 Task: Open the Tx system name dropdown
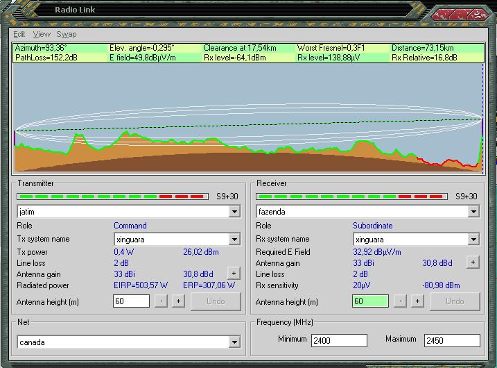pyautogui.click(x=234, y=240)
